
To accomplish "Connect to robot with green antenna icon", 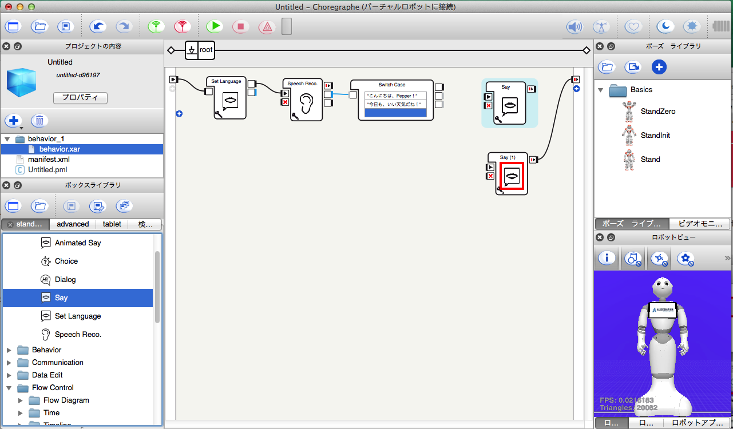I will [156, 26].
